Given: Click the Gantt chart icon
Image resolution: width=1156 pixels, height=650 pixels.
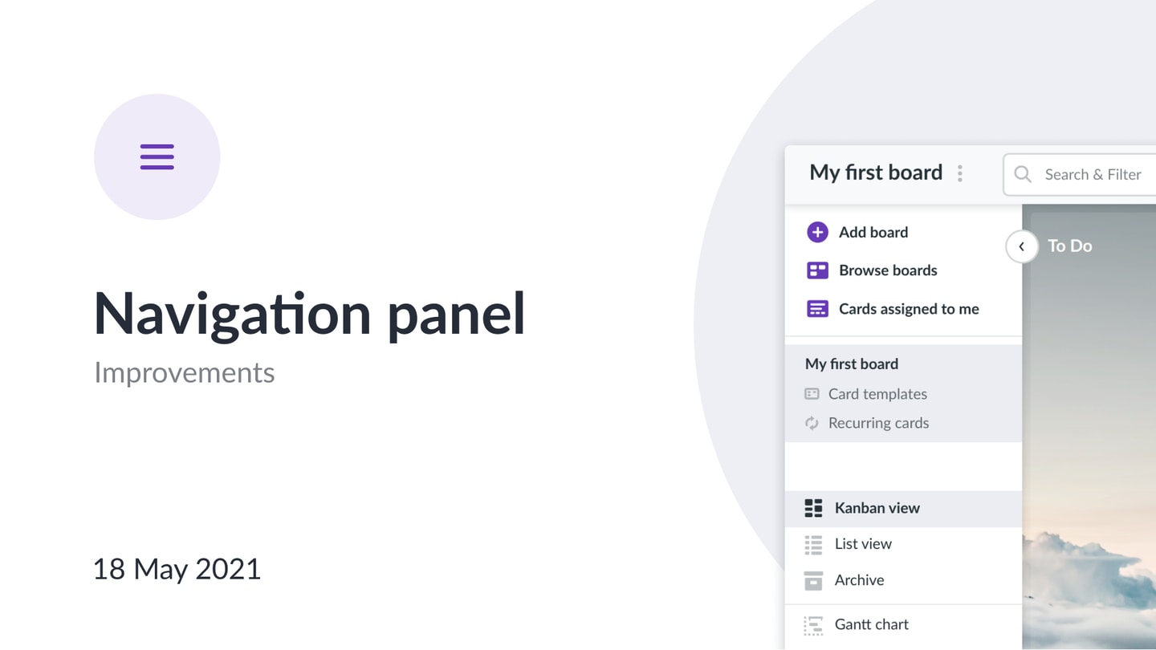Looking at the screenshot, I should 813,624.
